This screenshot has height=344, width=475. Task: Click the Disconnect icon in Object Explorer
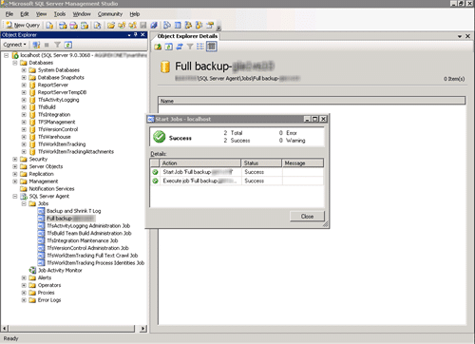pos(36,45)
